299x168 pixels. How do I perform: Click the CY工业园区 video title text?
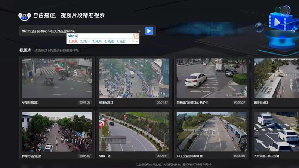point(189,156)
